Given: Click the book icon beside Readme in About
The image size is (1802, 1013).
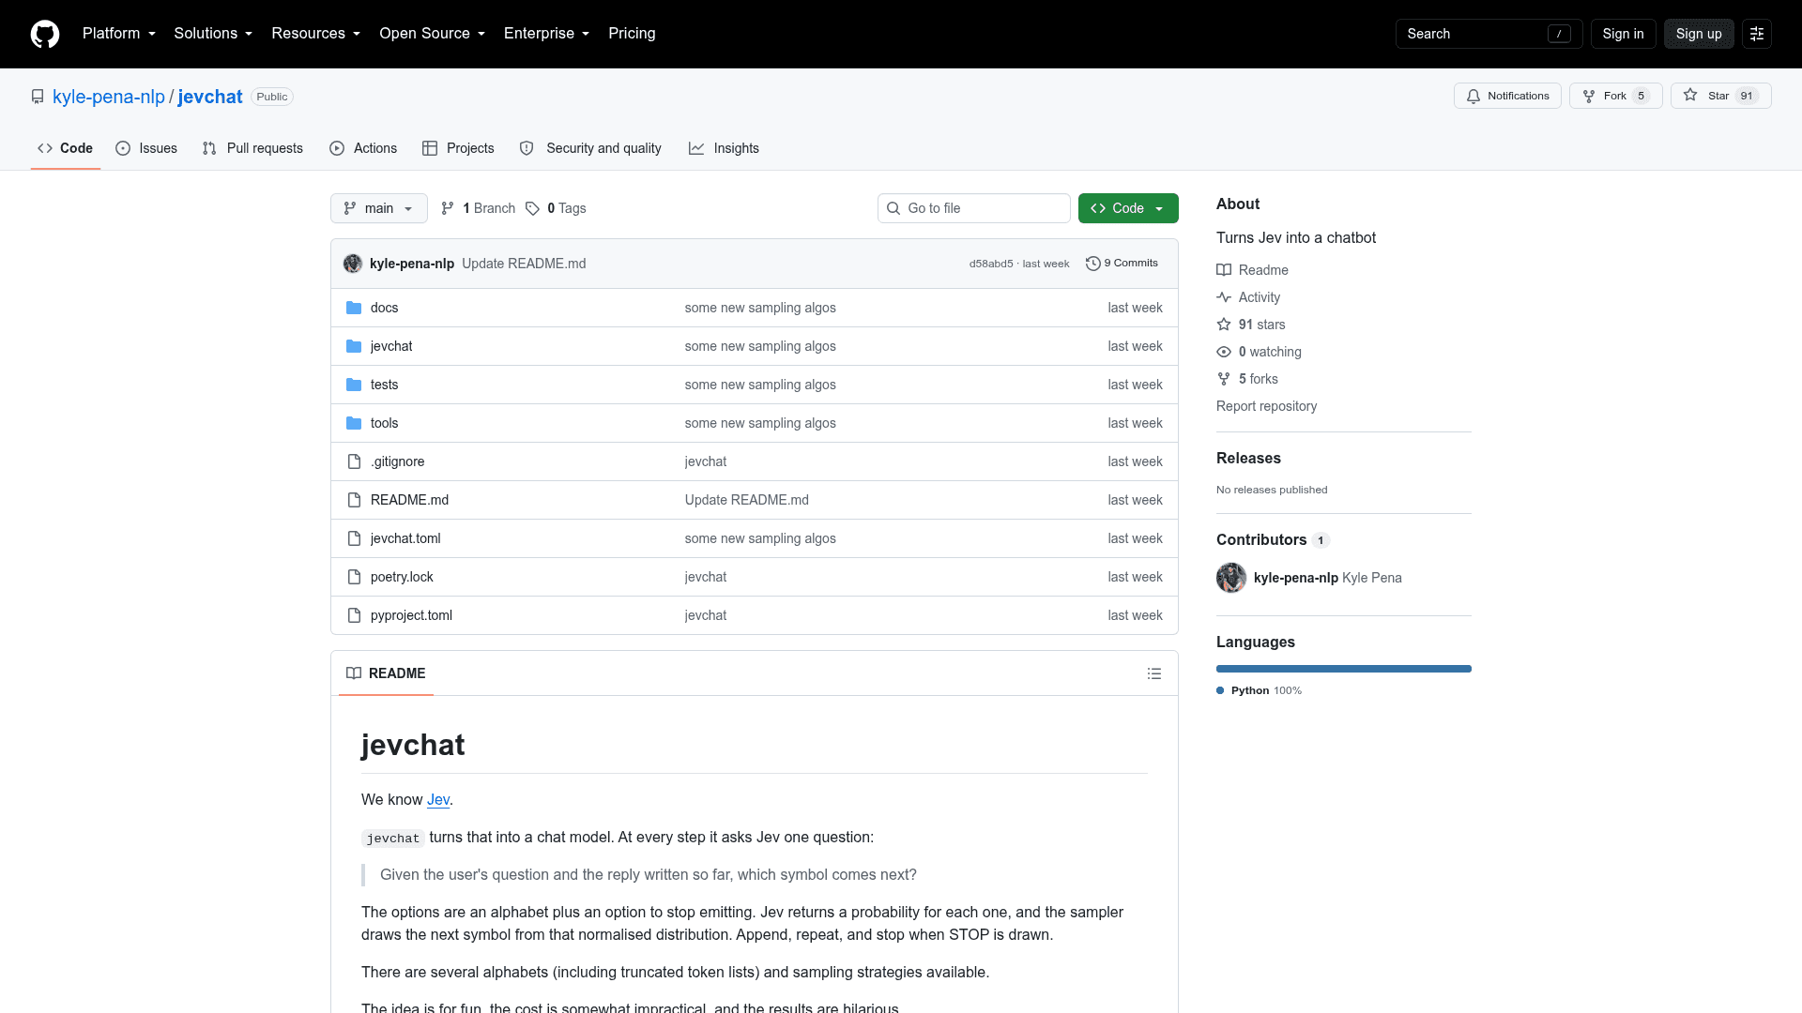Looking at the screenshot, I should (1224, 270).
